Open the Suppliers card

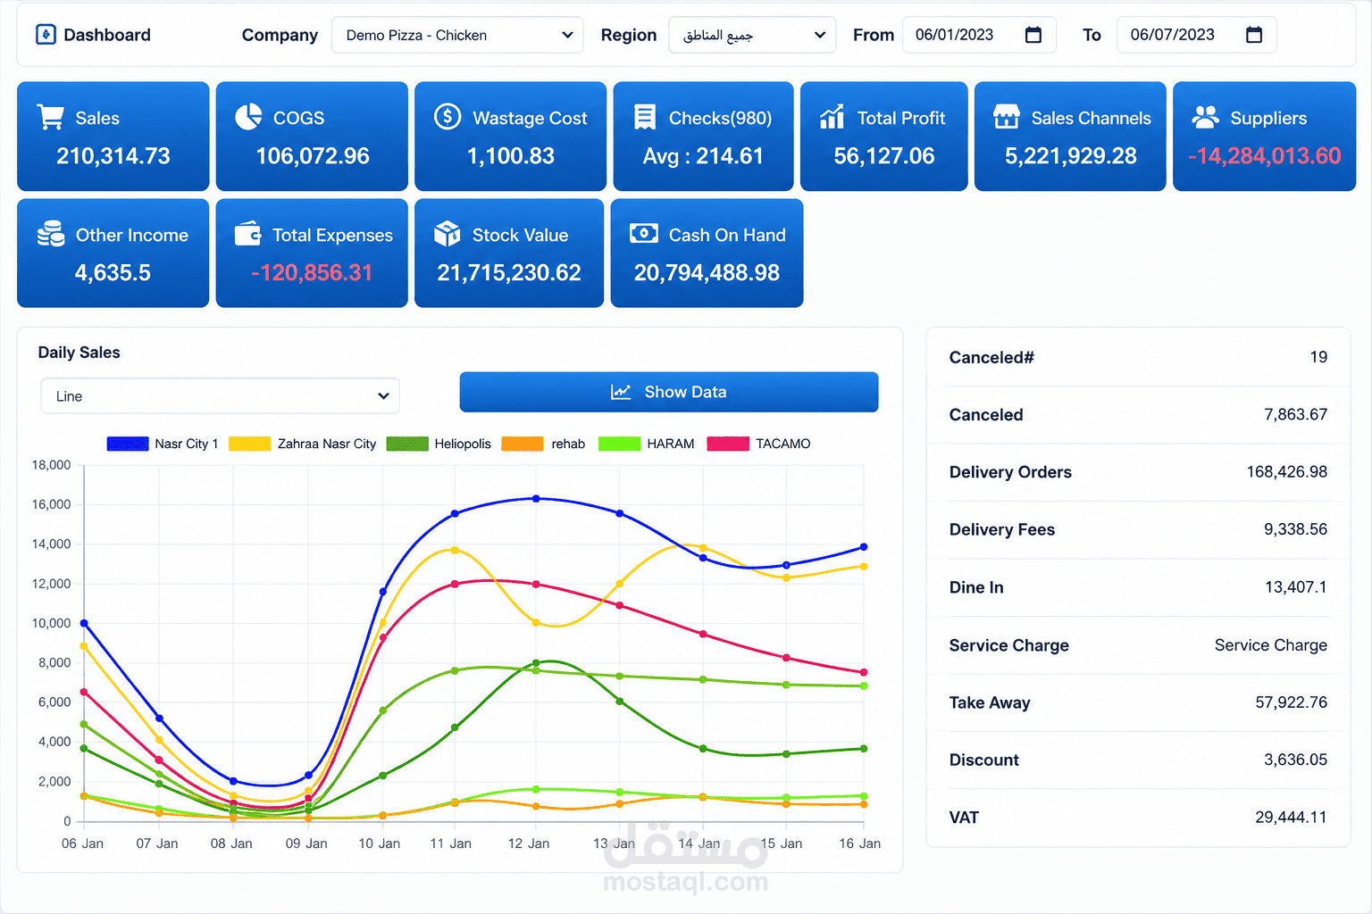click(1265, 137)
